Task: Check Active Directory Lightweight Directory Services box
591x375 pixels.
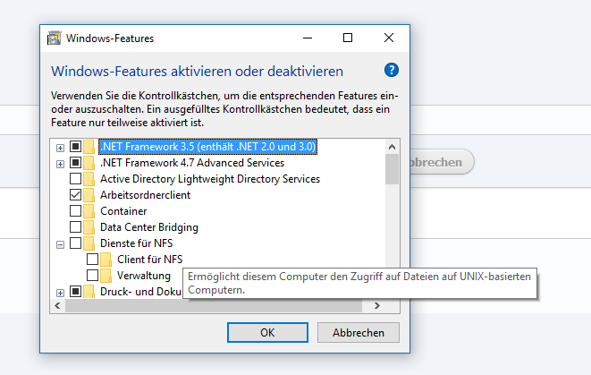Action: coord(75,178)
